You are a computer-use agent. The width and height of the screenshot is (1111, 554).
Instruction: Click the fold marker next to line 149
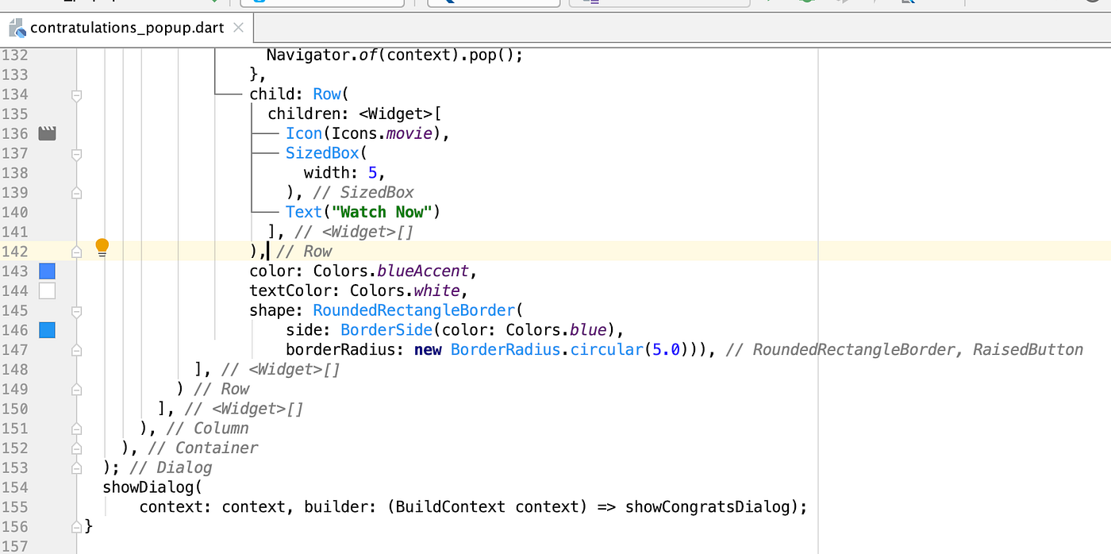[x=76, y=389]
